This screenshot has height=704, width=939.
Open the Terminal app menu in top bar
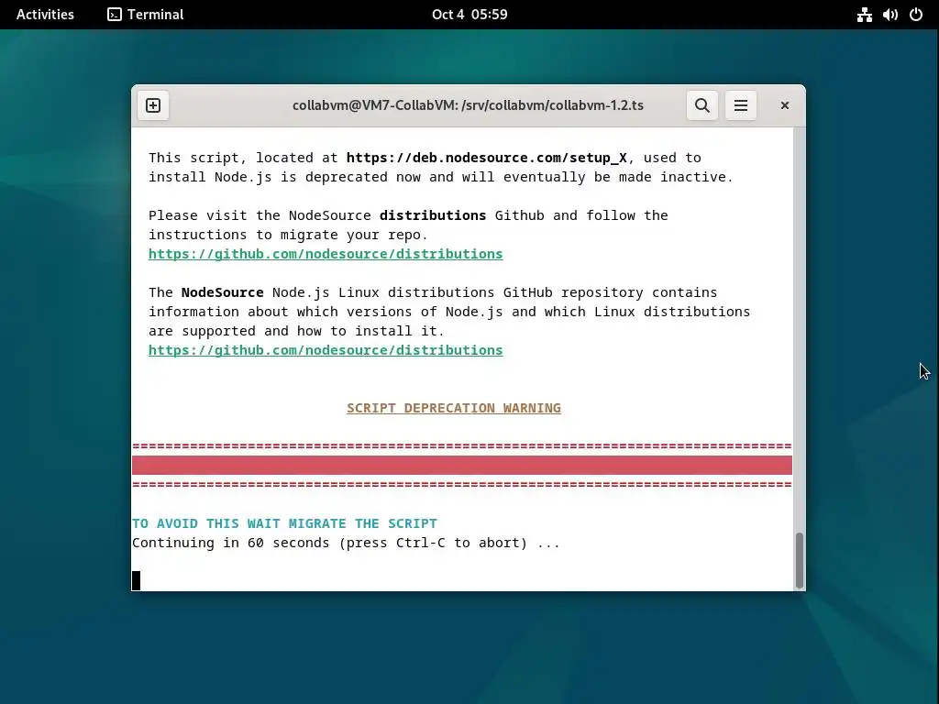pyautogui.click(x=146, y=15)
